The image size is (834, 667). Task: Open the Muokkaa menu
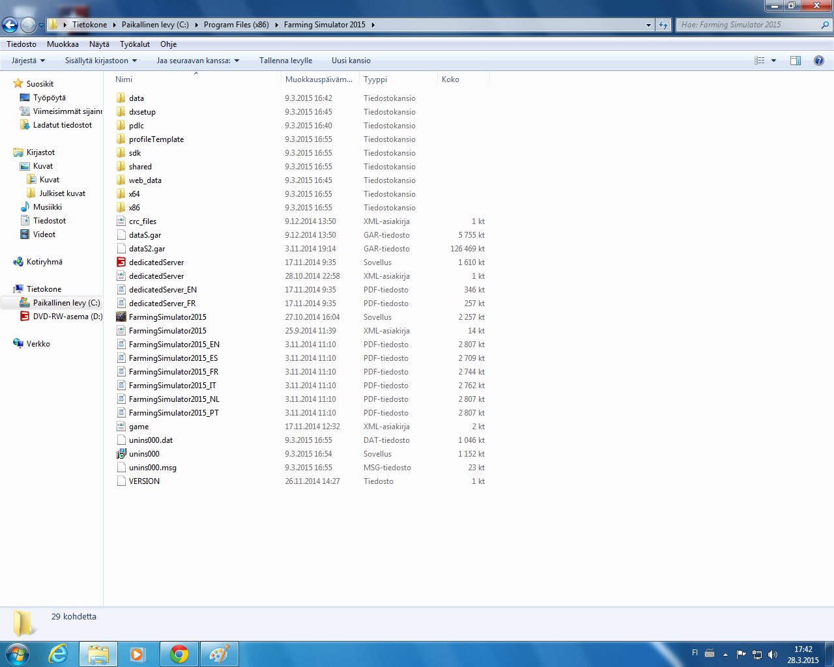click(63, 44)
